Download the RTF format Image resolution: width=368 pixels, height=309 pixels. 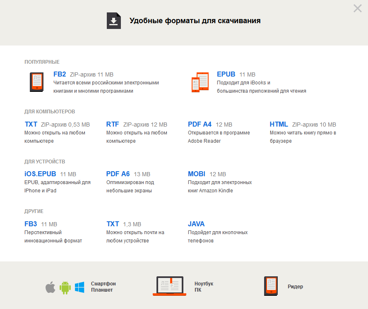coord(113,124)
